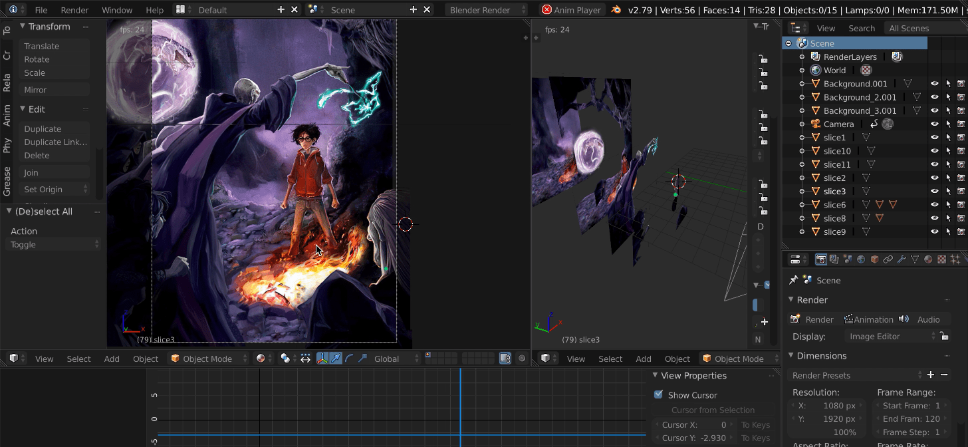Select the Object constraints link icon
968x447 pixels.
point(888,259)
